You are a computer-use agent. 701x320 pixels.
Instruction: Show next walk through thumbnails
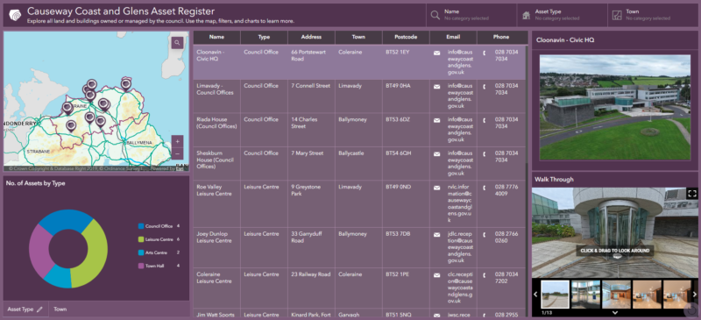(x=694, y=294)
